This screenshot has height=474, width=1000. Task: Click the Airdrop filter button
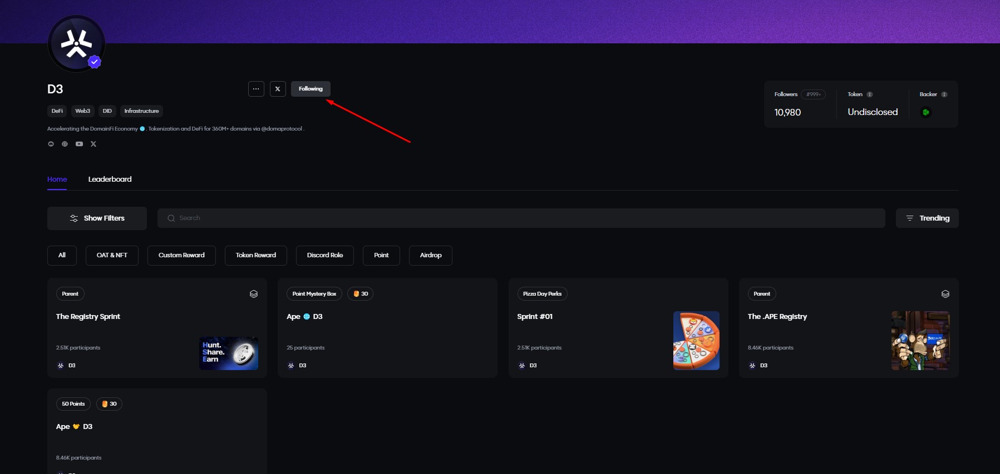click(430, 256)
